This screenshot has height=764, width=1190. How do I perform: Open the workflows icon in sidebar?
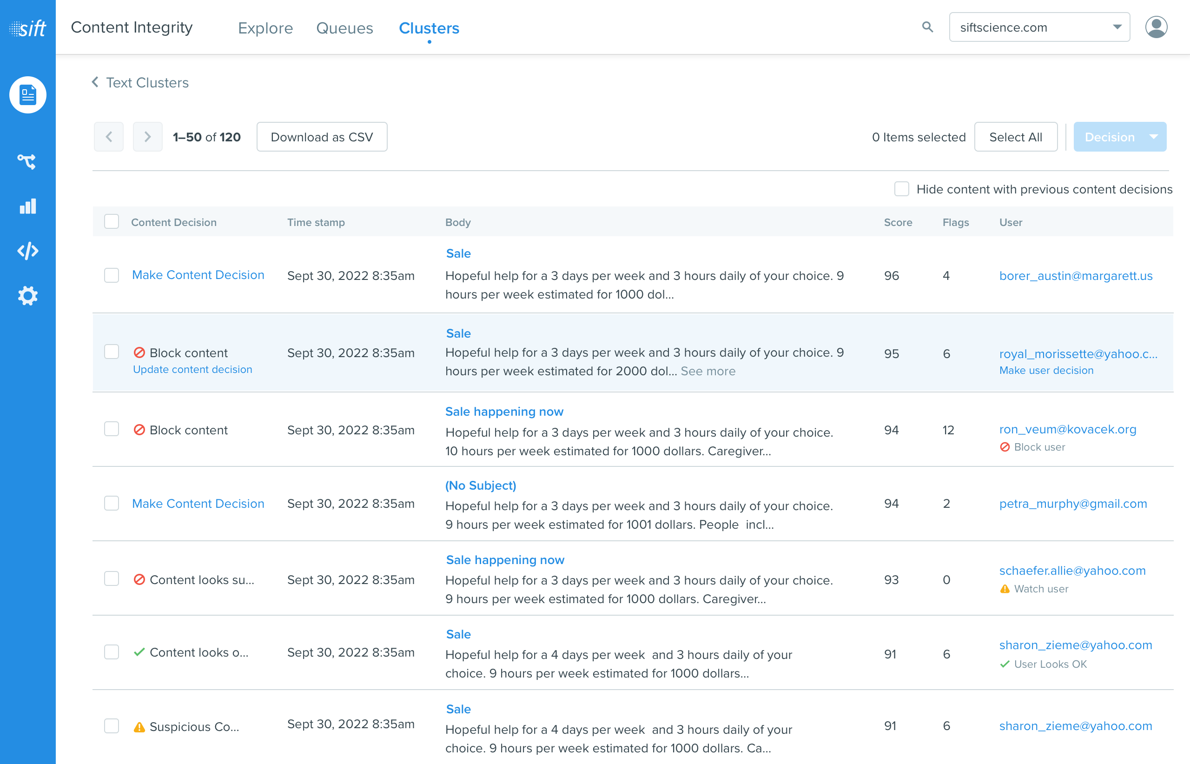[27, 161]
